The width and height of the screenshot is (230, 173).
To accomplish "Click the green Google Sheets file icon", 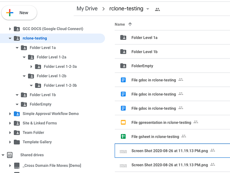I will (123, 137).
